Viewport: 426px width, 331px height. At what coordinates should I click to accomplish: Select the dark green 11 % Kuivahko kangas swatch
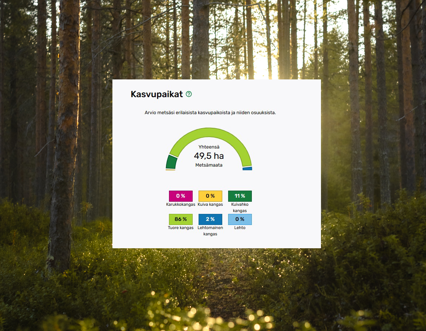pos(240,196)
